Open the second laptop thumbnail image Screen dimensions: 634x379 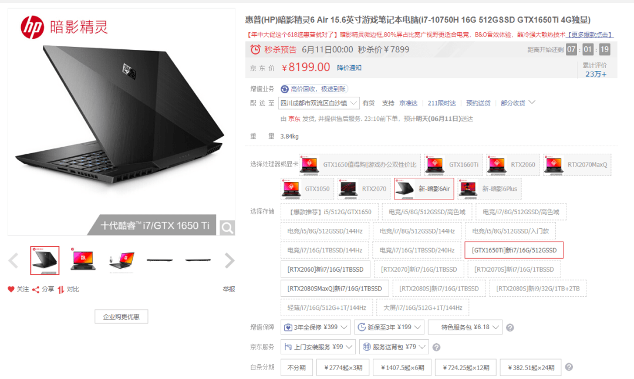pos(83,260)
